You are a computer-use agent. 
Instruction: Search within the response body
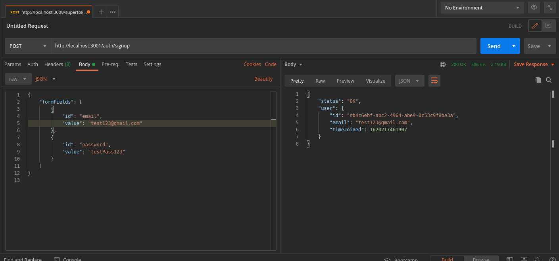tap(549, 80)
